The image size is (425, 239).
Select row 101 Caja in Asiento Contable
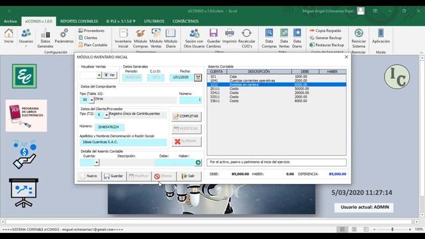pos(276,77)
